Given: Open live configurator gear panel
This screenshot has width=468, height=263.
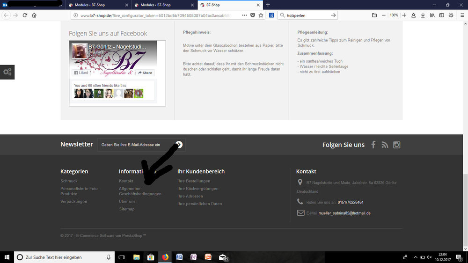Looking at the screenshot, I should [7, 72].
